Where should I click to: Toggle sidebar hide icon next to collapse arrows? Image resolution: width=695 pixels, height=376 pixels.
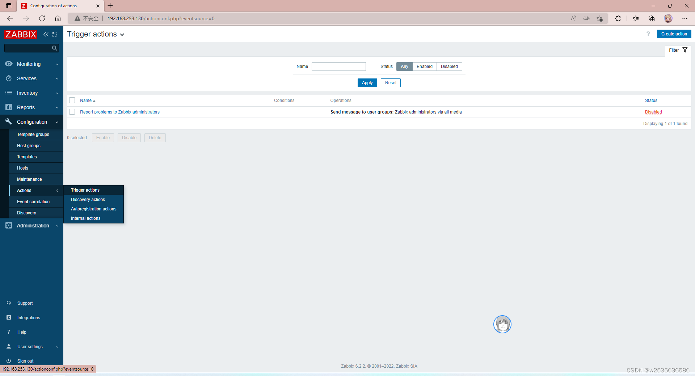pyautogui.click(x=55, y=34)
